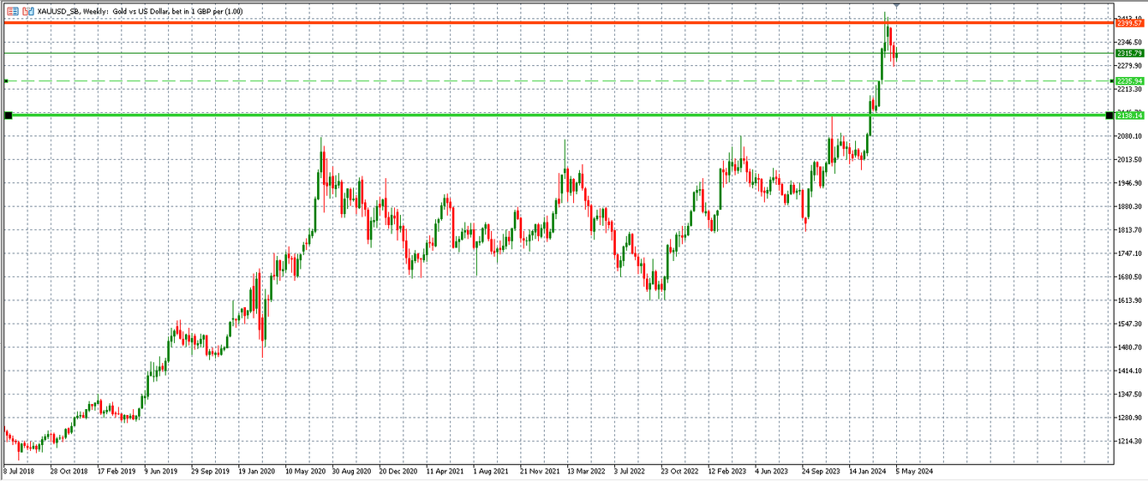Viewport: 1148px width, 481px height.
Task: Click the 1680.50 price scale value
Action: (1130, 277)
